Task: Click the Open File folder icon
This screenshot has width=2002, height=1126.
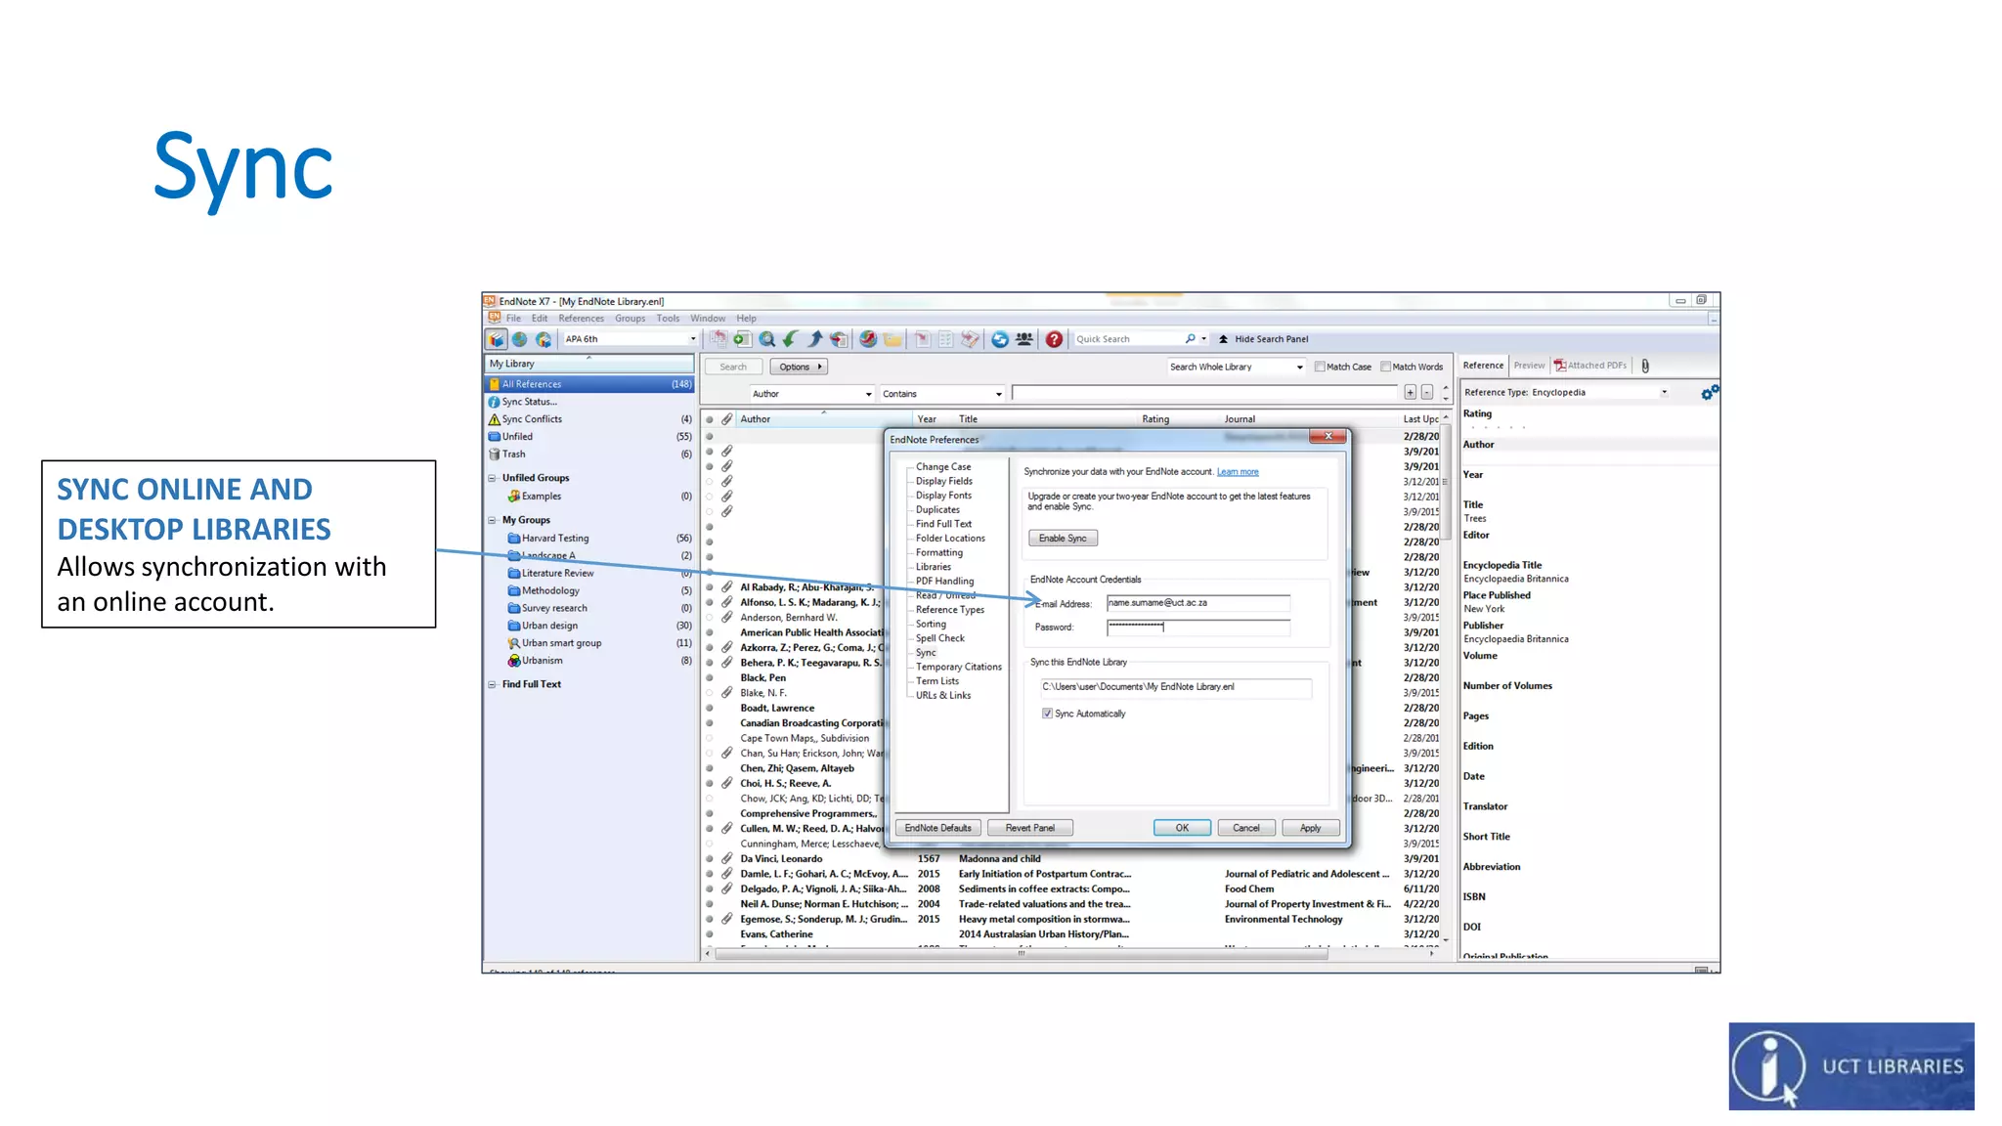Action: (x=892, y=339)
